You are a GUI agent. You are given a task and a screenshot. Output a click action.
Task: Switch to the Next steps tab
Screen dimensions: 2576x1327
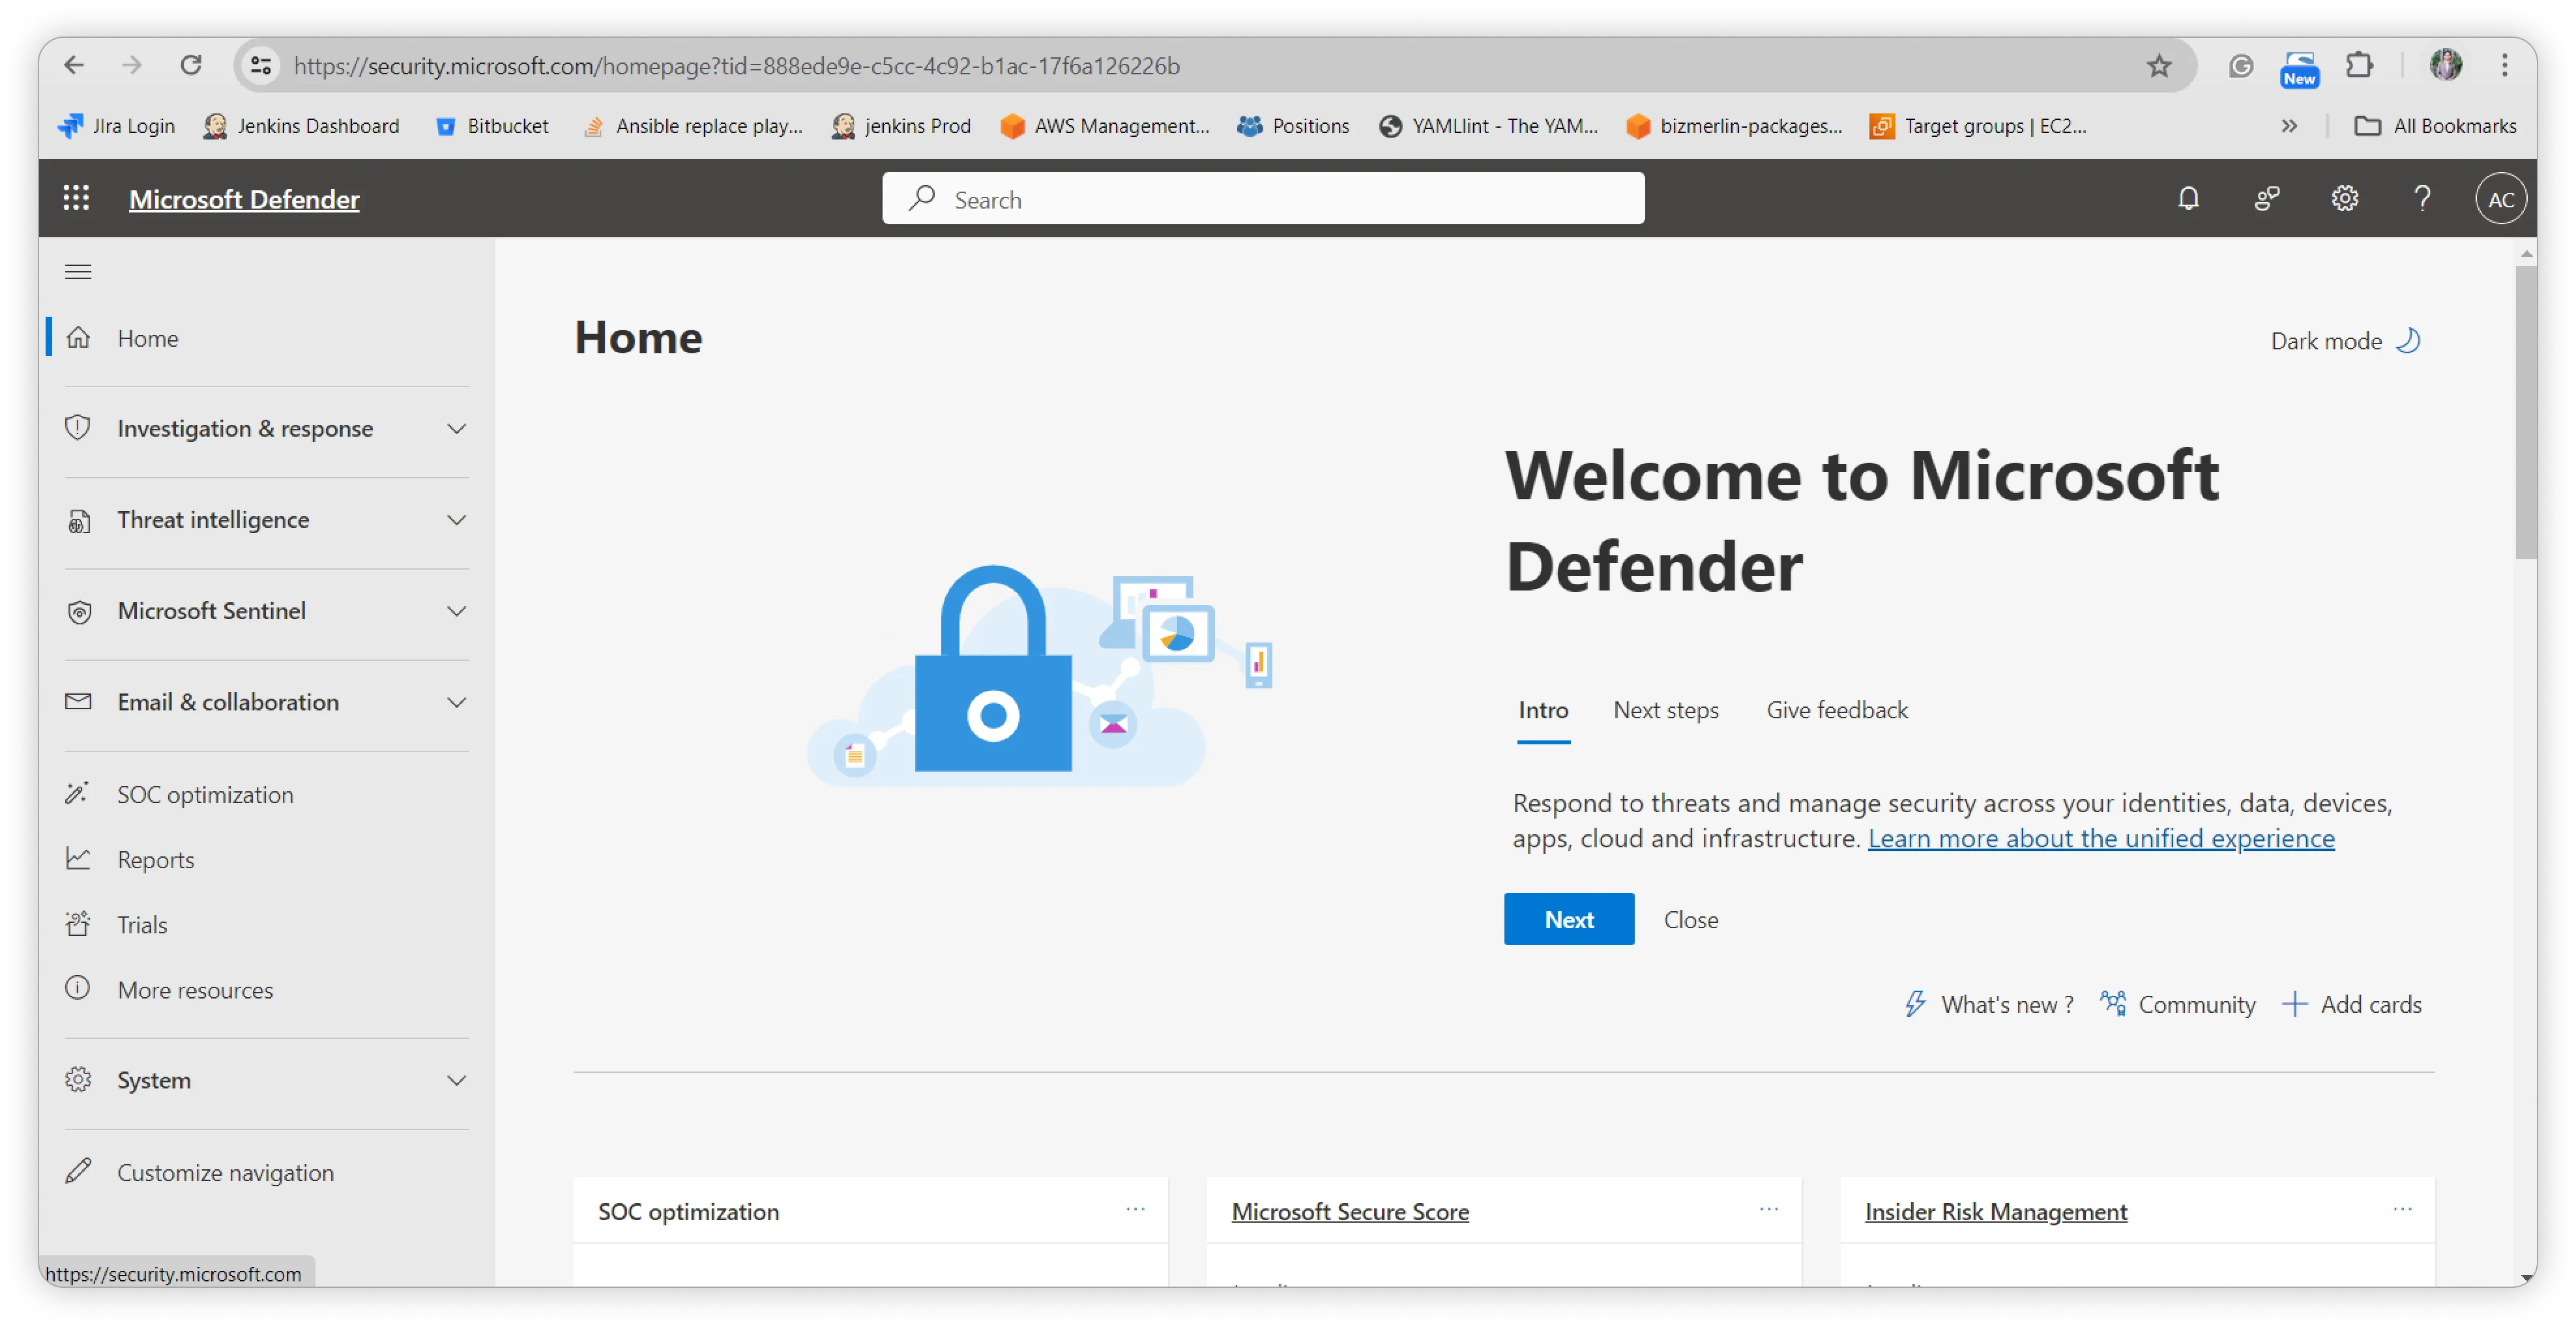coord(1665,710)
